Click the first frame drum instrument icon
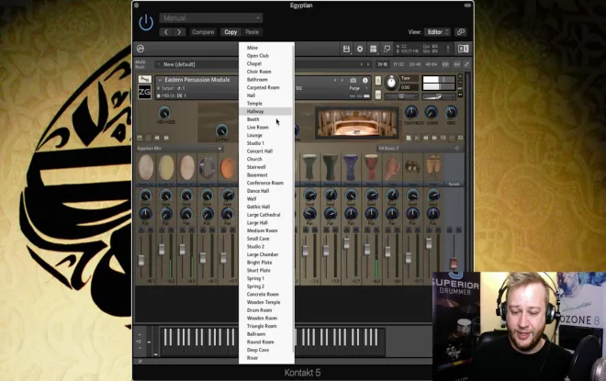Screen dimensions: 606x381 coord(146,167)
